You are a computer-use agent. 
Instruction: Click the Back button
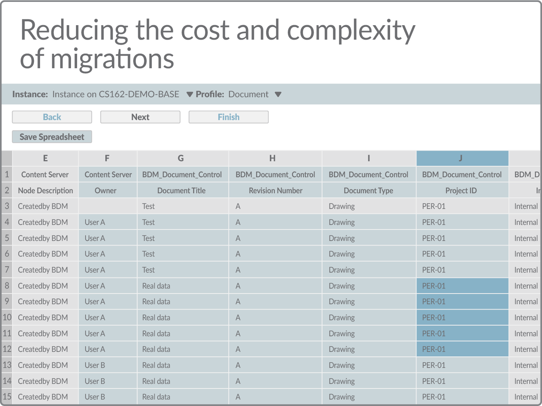[52, 117]
